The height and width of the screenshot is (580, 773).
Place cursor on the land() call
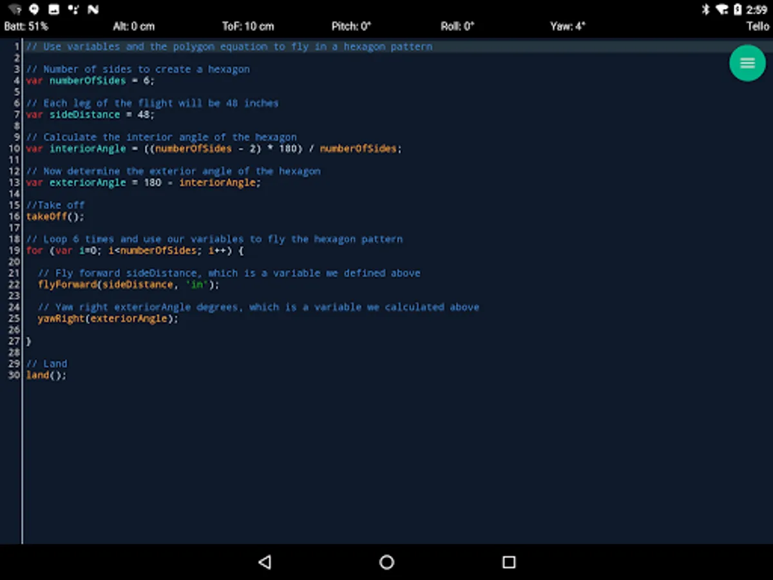tap(46, 375)
